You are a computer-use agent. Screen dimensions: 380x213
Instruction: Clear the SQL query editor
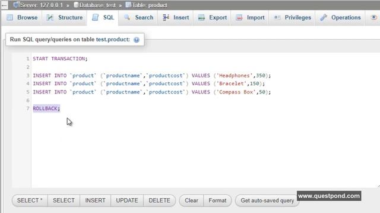click(191, 201)
